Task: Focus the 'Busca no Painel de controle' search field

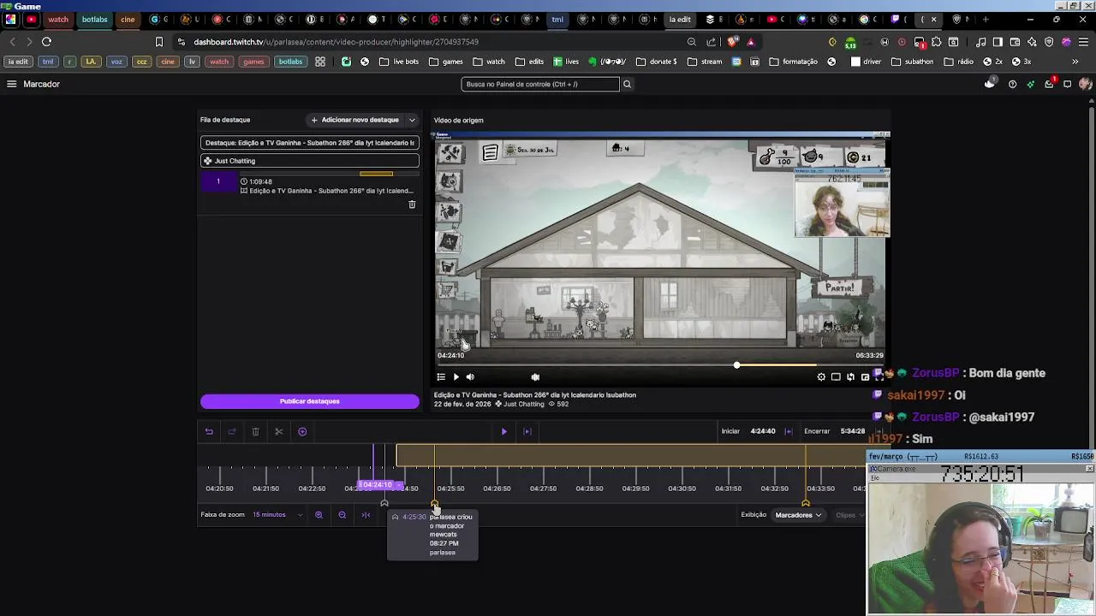Action: pos(539,84)
